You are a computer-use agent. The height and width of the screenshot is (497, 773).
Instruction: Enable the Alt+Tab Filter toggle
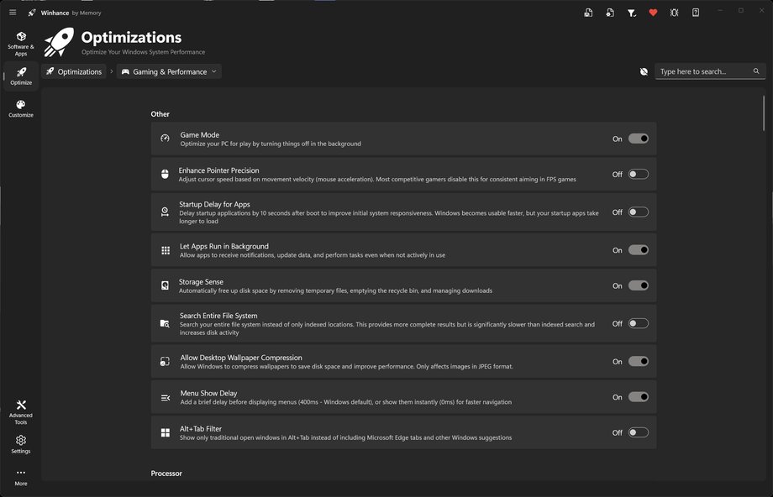click(638, 432)
